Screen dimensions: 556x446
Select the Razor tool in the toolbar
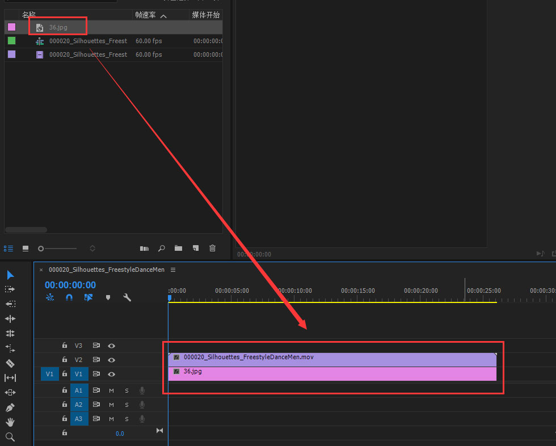pyautogui.click(x=10, y=363)
